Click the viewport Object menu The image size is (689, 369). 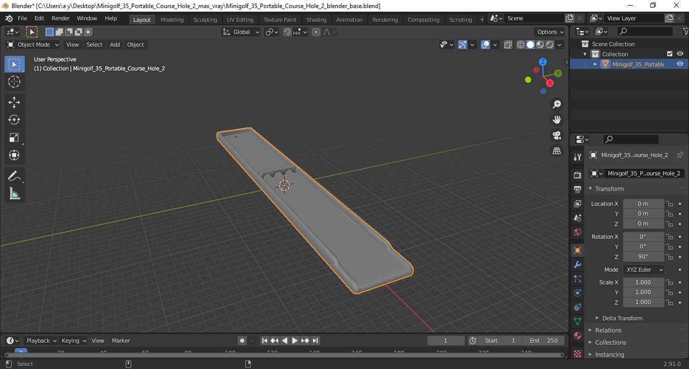pyautogui.click(x=135, y=45)
